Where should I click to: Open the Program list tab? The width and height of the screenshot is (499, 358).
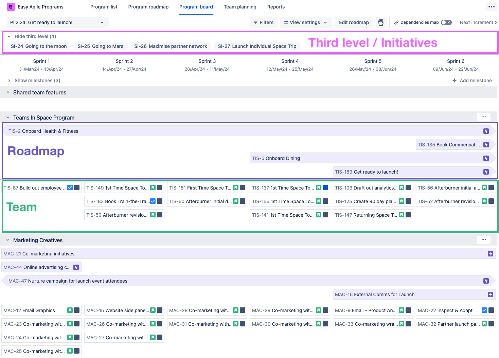(x=104, y=7)
